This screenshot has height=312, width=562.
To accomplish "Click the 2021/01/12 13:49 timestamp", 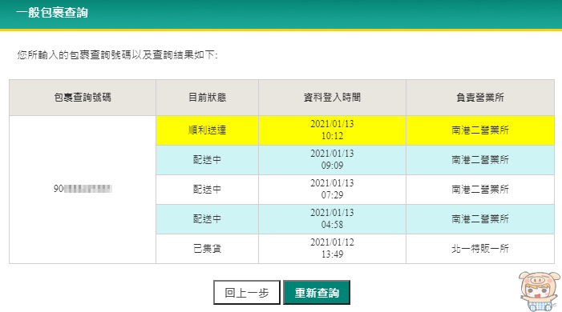I will (332, 249).
